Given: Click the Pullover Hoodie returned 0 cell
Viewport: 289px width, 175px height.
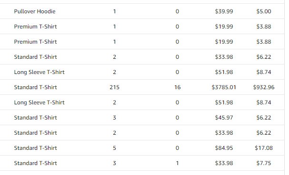Looking at the screenshot, I should 177,11.
